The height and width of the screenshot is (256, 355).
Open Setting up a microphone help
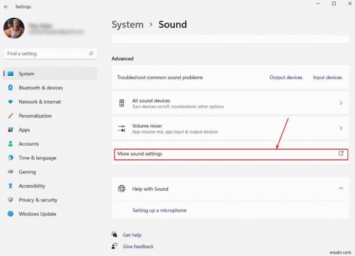pyautogui.click(x=159, y=210)
